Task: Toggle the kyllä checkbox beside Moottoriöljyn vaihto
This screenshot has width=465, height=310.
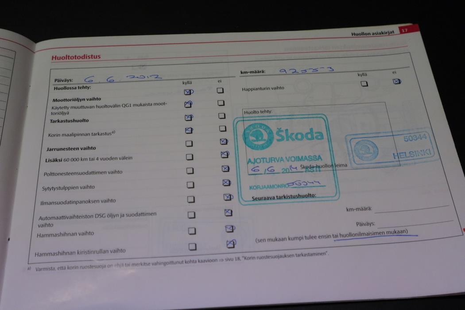Action: click(x=188, y=92)
